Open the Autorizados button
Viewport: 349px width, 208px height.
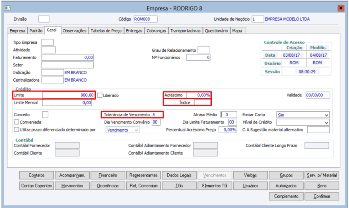tap(286, 186)
